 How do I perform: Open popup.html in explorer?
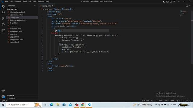(x=14, y=37)
